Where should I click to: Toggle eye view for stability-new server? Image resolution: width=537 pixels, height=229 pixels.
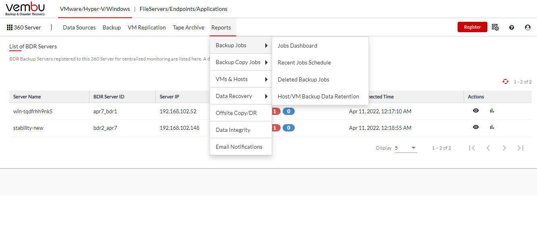pos(476,127)
